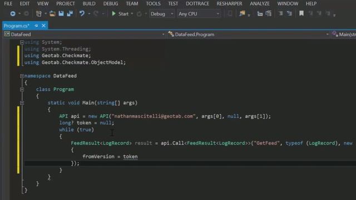Click the Save All icon
This screenshot has width=356, height=200.
70,14
